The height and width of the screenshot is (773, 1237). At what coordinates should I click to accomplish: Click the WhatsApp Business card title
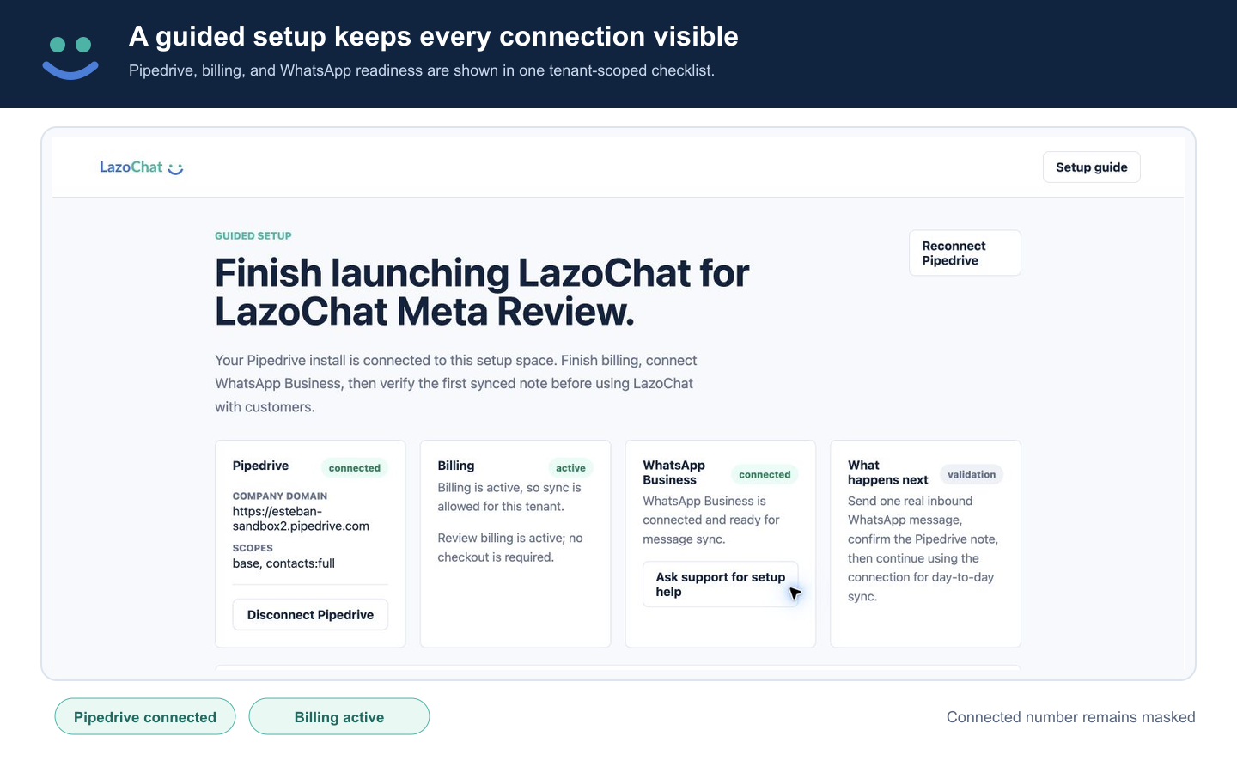[674, 472]
